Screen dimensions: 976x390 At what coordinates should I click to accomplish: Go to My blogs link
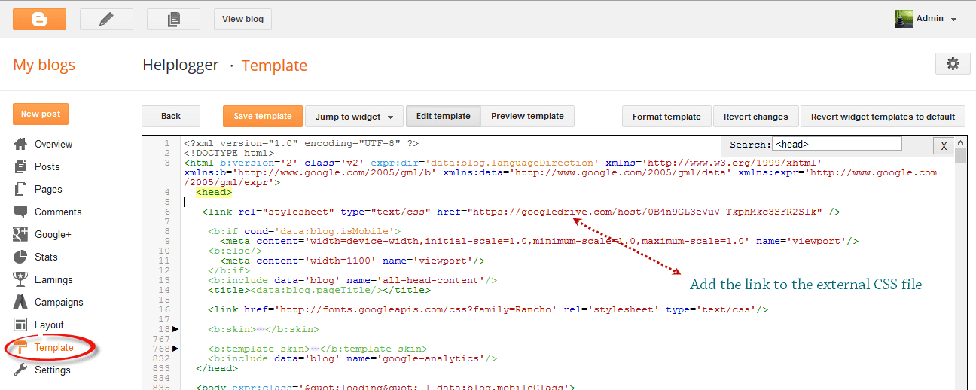tap(44, 65)
